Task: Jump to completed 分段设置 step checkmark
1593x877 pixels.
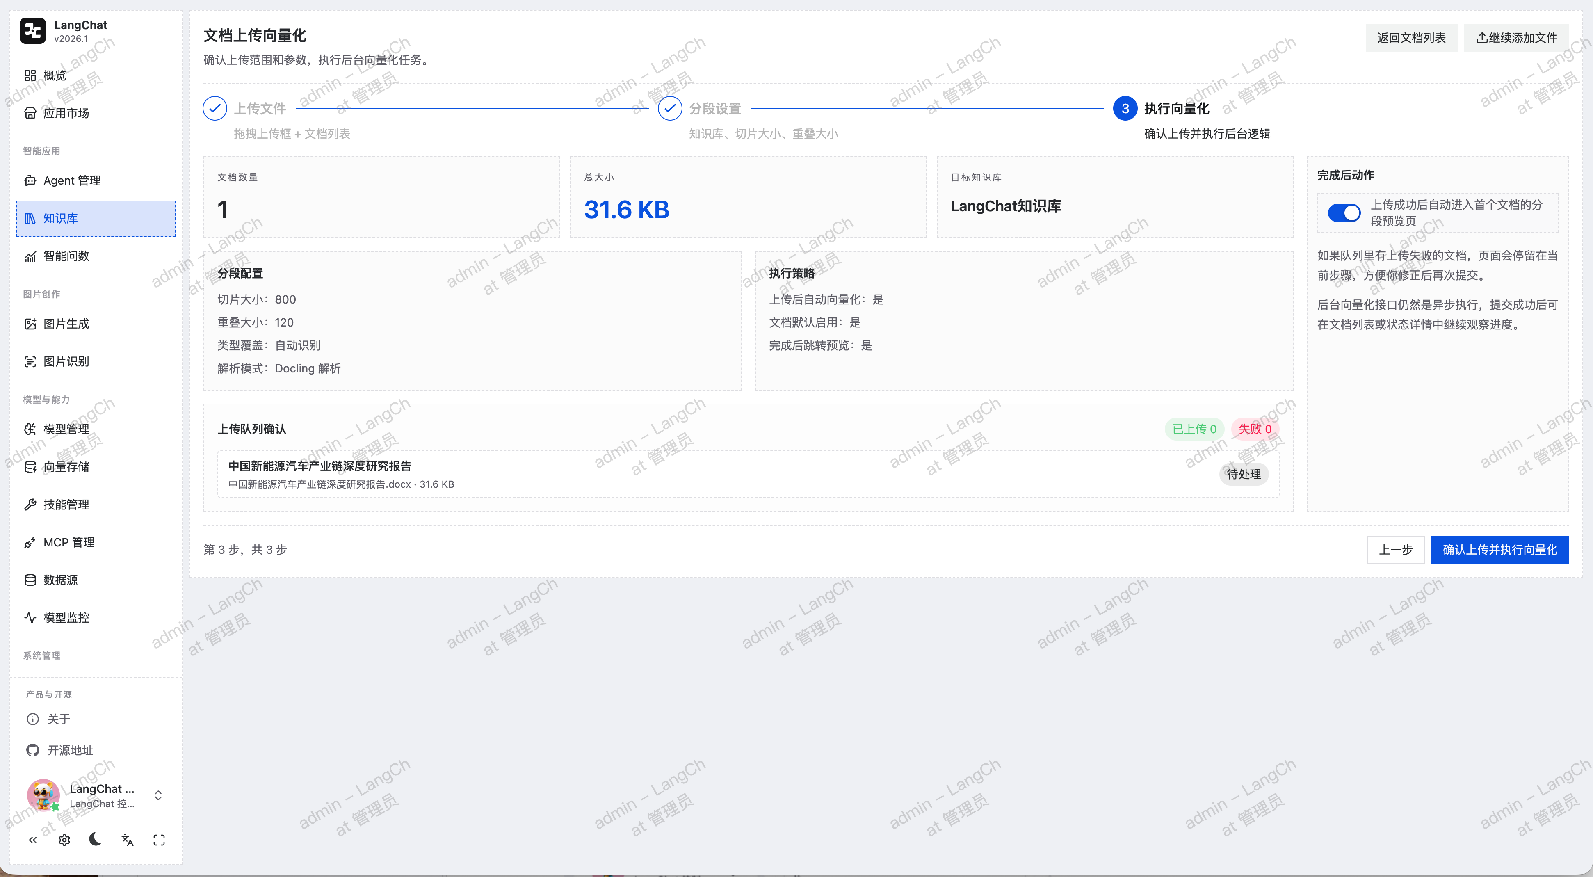Action: pyautogui.click(x=670, y=109)
